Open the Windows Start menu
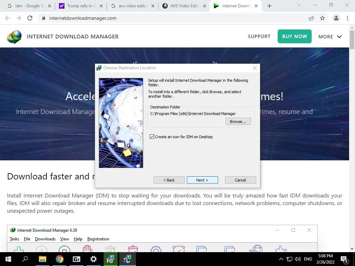The image size is (355, 266). (x=8, y=259)
